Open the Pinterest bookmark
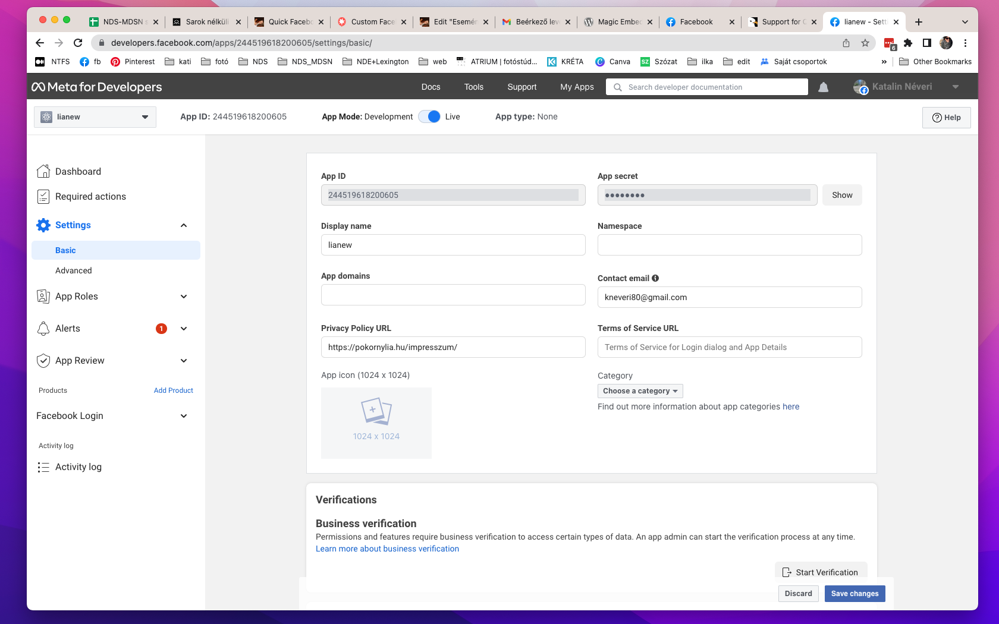The width and height of the screenshot is (999, 624). click(x=133, y=62)
